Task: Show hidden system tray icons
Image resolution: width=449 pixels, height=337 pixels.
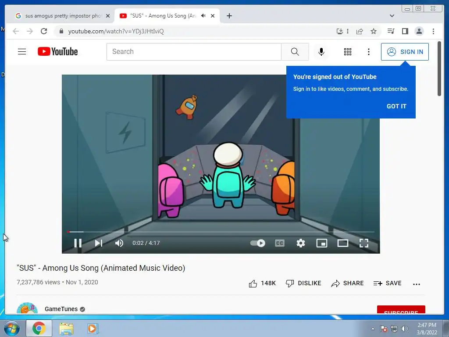Action: click(x=373, y=329)
